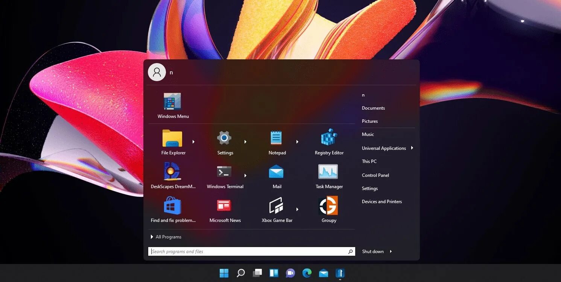Open Shut down options arrow
Screen dimensions: 561x282
[x=391, y=252]
